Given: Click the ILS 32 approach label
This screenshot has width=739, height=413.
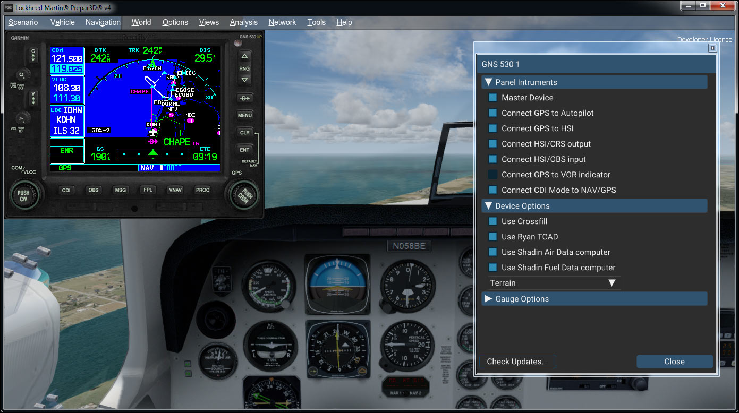Looking at the screenshot, I should coord(67,131).
